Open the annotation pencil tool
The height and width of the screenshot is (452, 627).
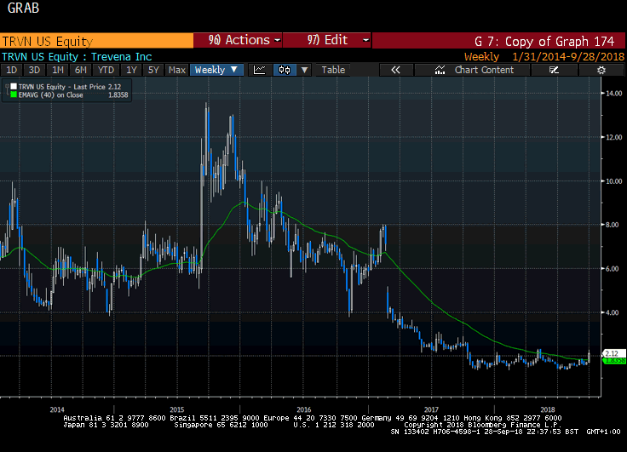(554, 70)
